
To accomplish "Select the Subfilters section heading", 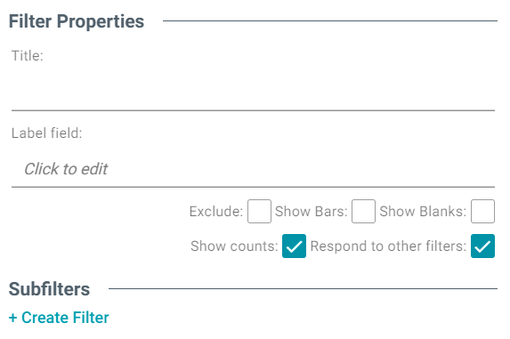I will pyautogui.click(x=49, y=289).
